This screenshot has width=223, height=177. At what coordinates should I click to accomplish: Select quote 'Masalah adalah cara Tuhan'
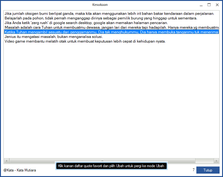point(111,27)
